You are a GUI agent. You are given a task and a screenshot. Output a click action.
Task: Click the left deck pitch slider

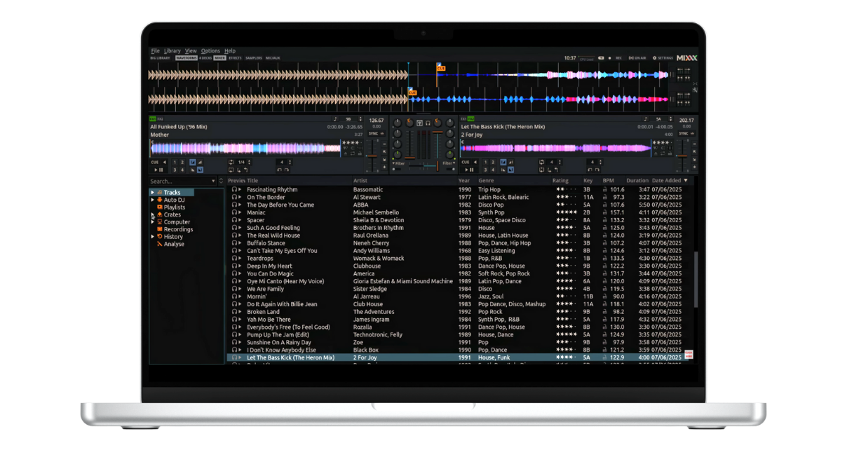point(372,156)
